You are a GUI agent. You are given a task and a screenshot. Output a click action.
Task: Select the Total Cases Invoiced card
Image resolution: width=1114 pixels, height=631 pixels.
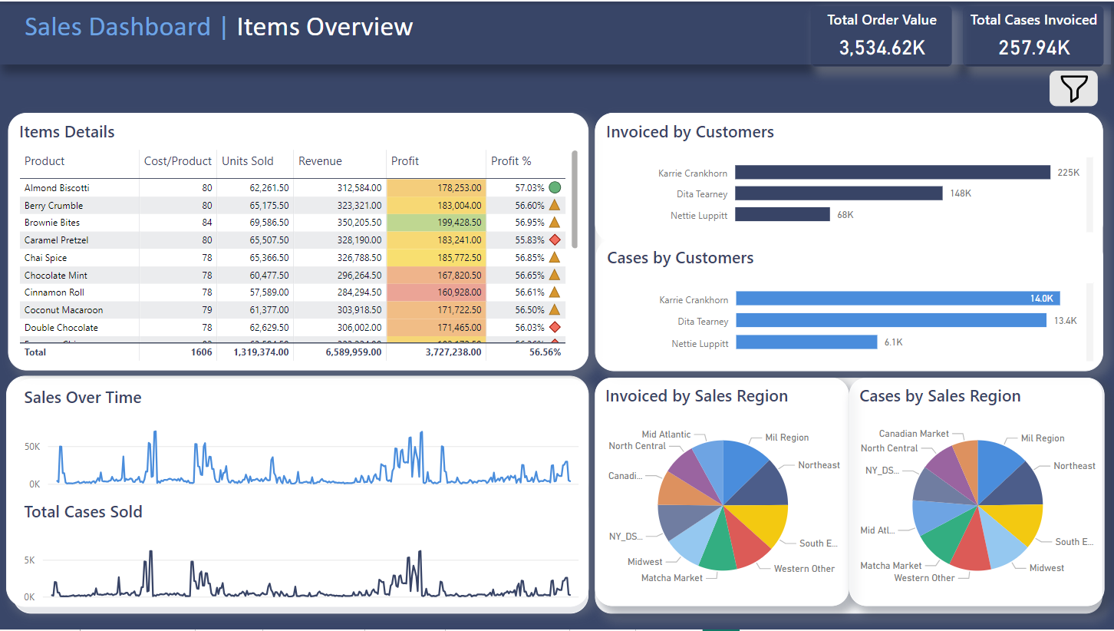click(1033, 35)
